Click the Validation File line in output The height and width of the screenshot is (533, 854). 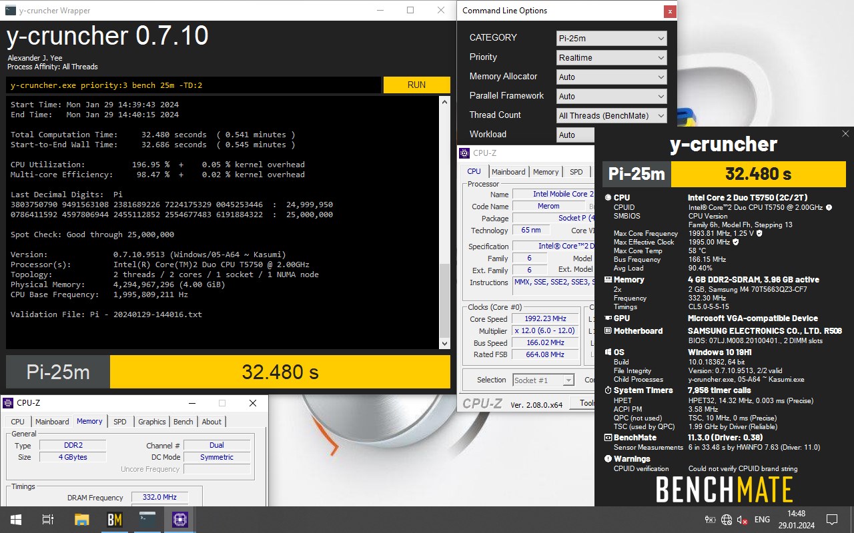pyautogui.click(x=106, y=314)
